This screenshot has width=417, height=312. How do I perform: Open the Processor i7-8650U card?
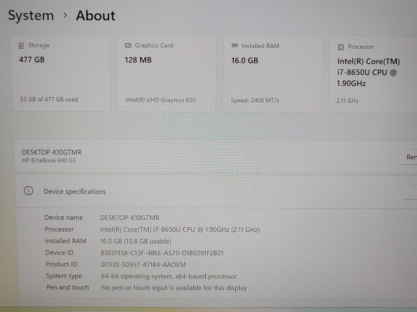(373, 74)
